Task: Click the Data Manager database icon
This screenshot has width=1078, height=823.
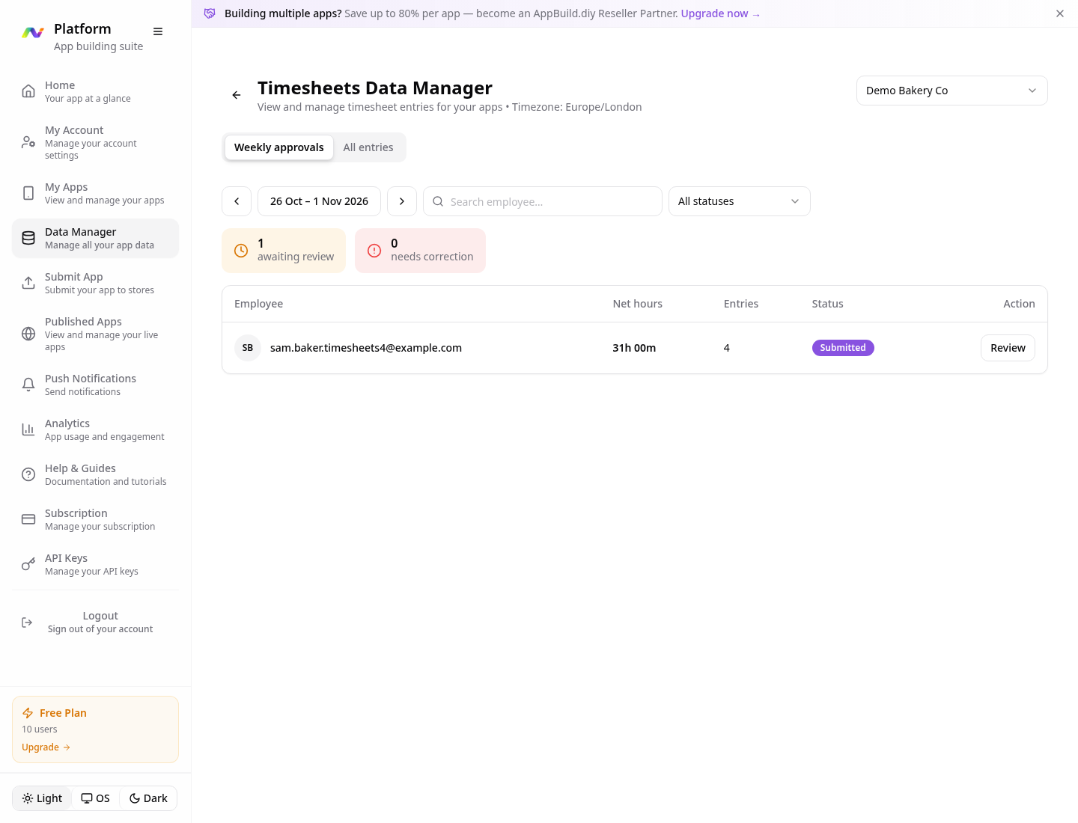Action: (x=28, y=238)
